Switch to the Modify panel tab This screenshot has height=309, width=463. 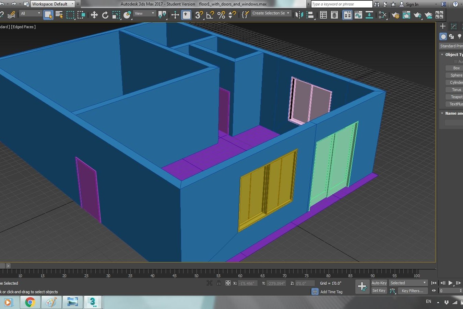[453, 26]
